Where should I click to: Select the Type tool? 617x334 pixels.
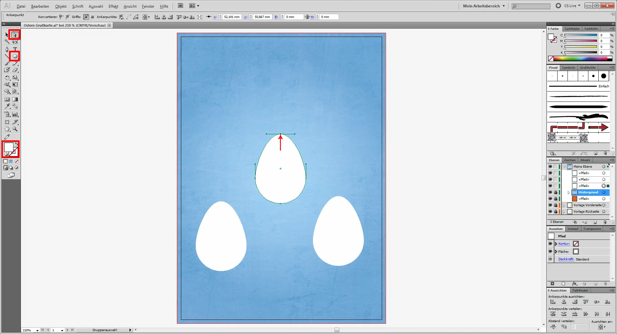tap(15, 49)
